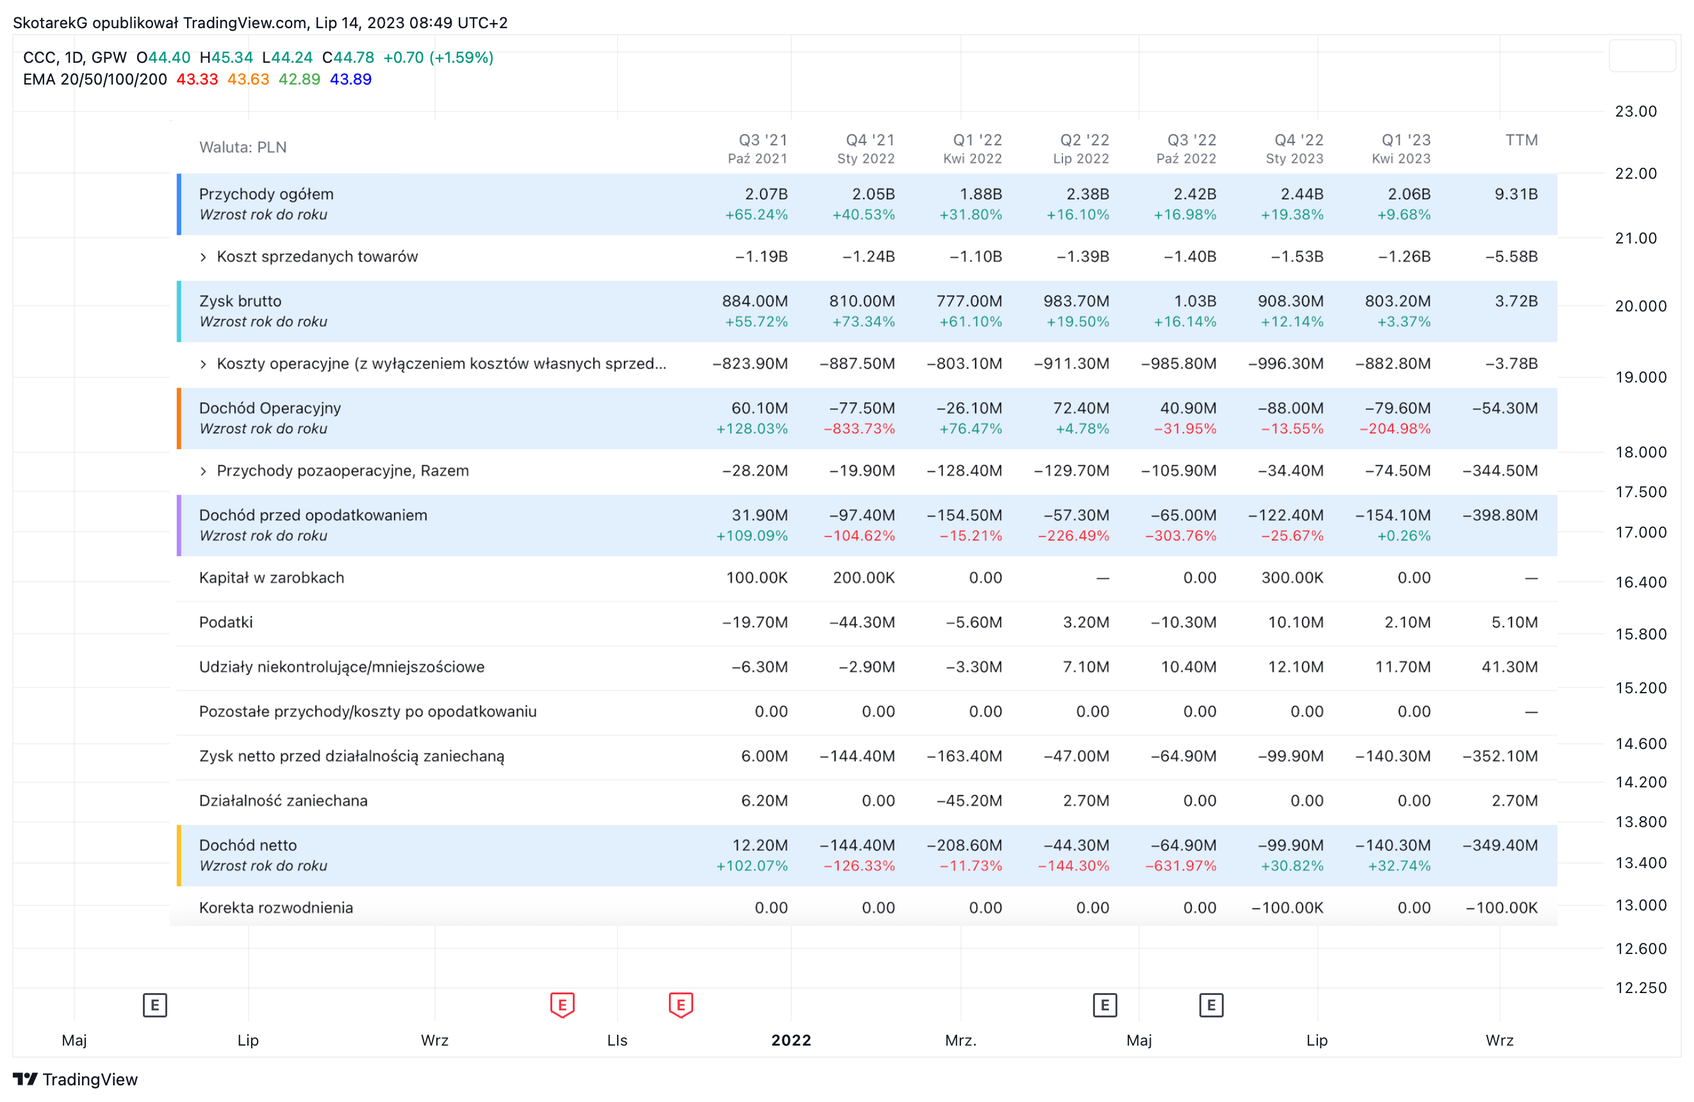Click the blue EMA value 43.89

(351, 79)
